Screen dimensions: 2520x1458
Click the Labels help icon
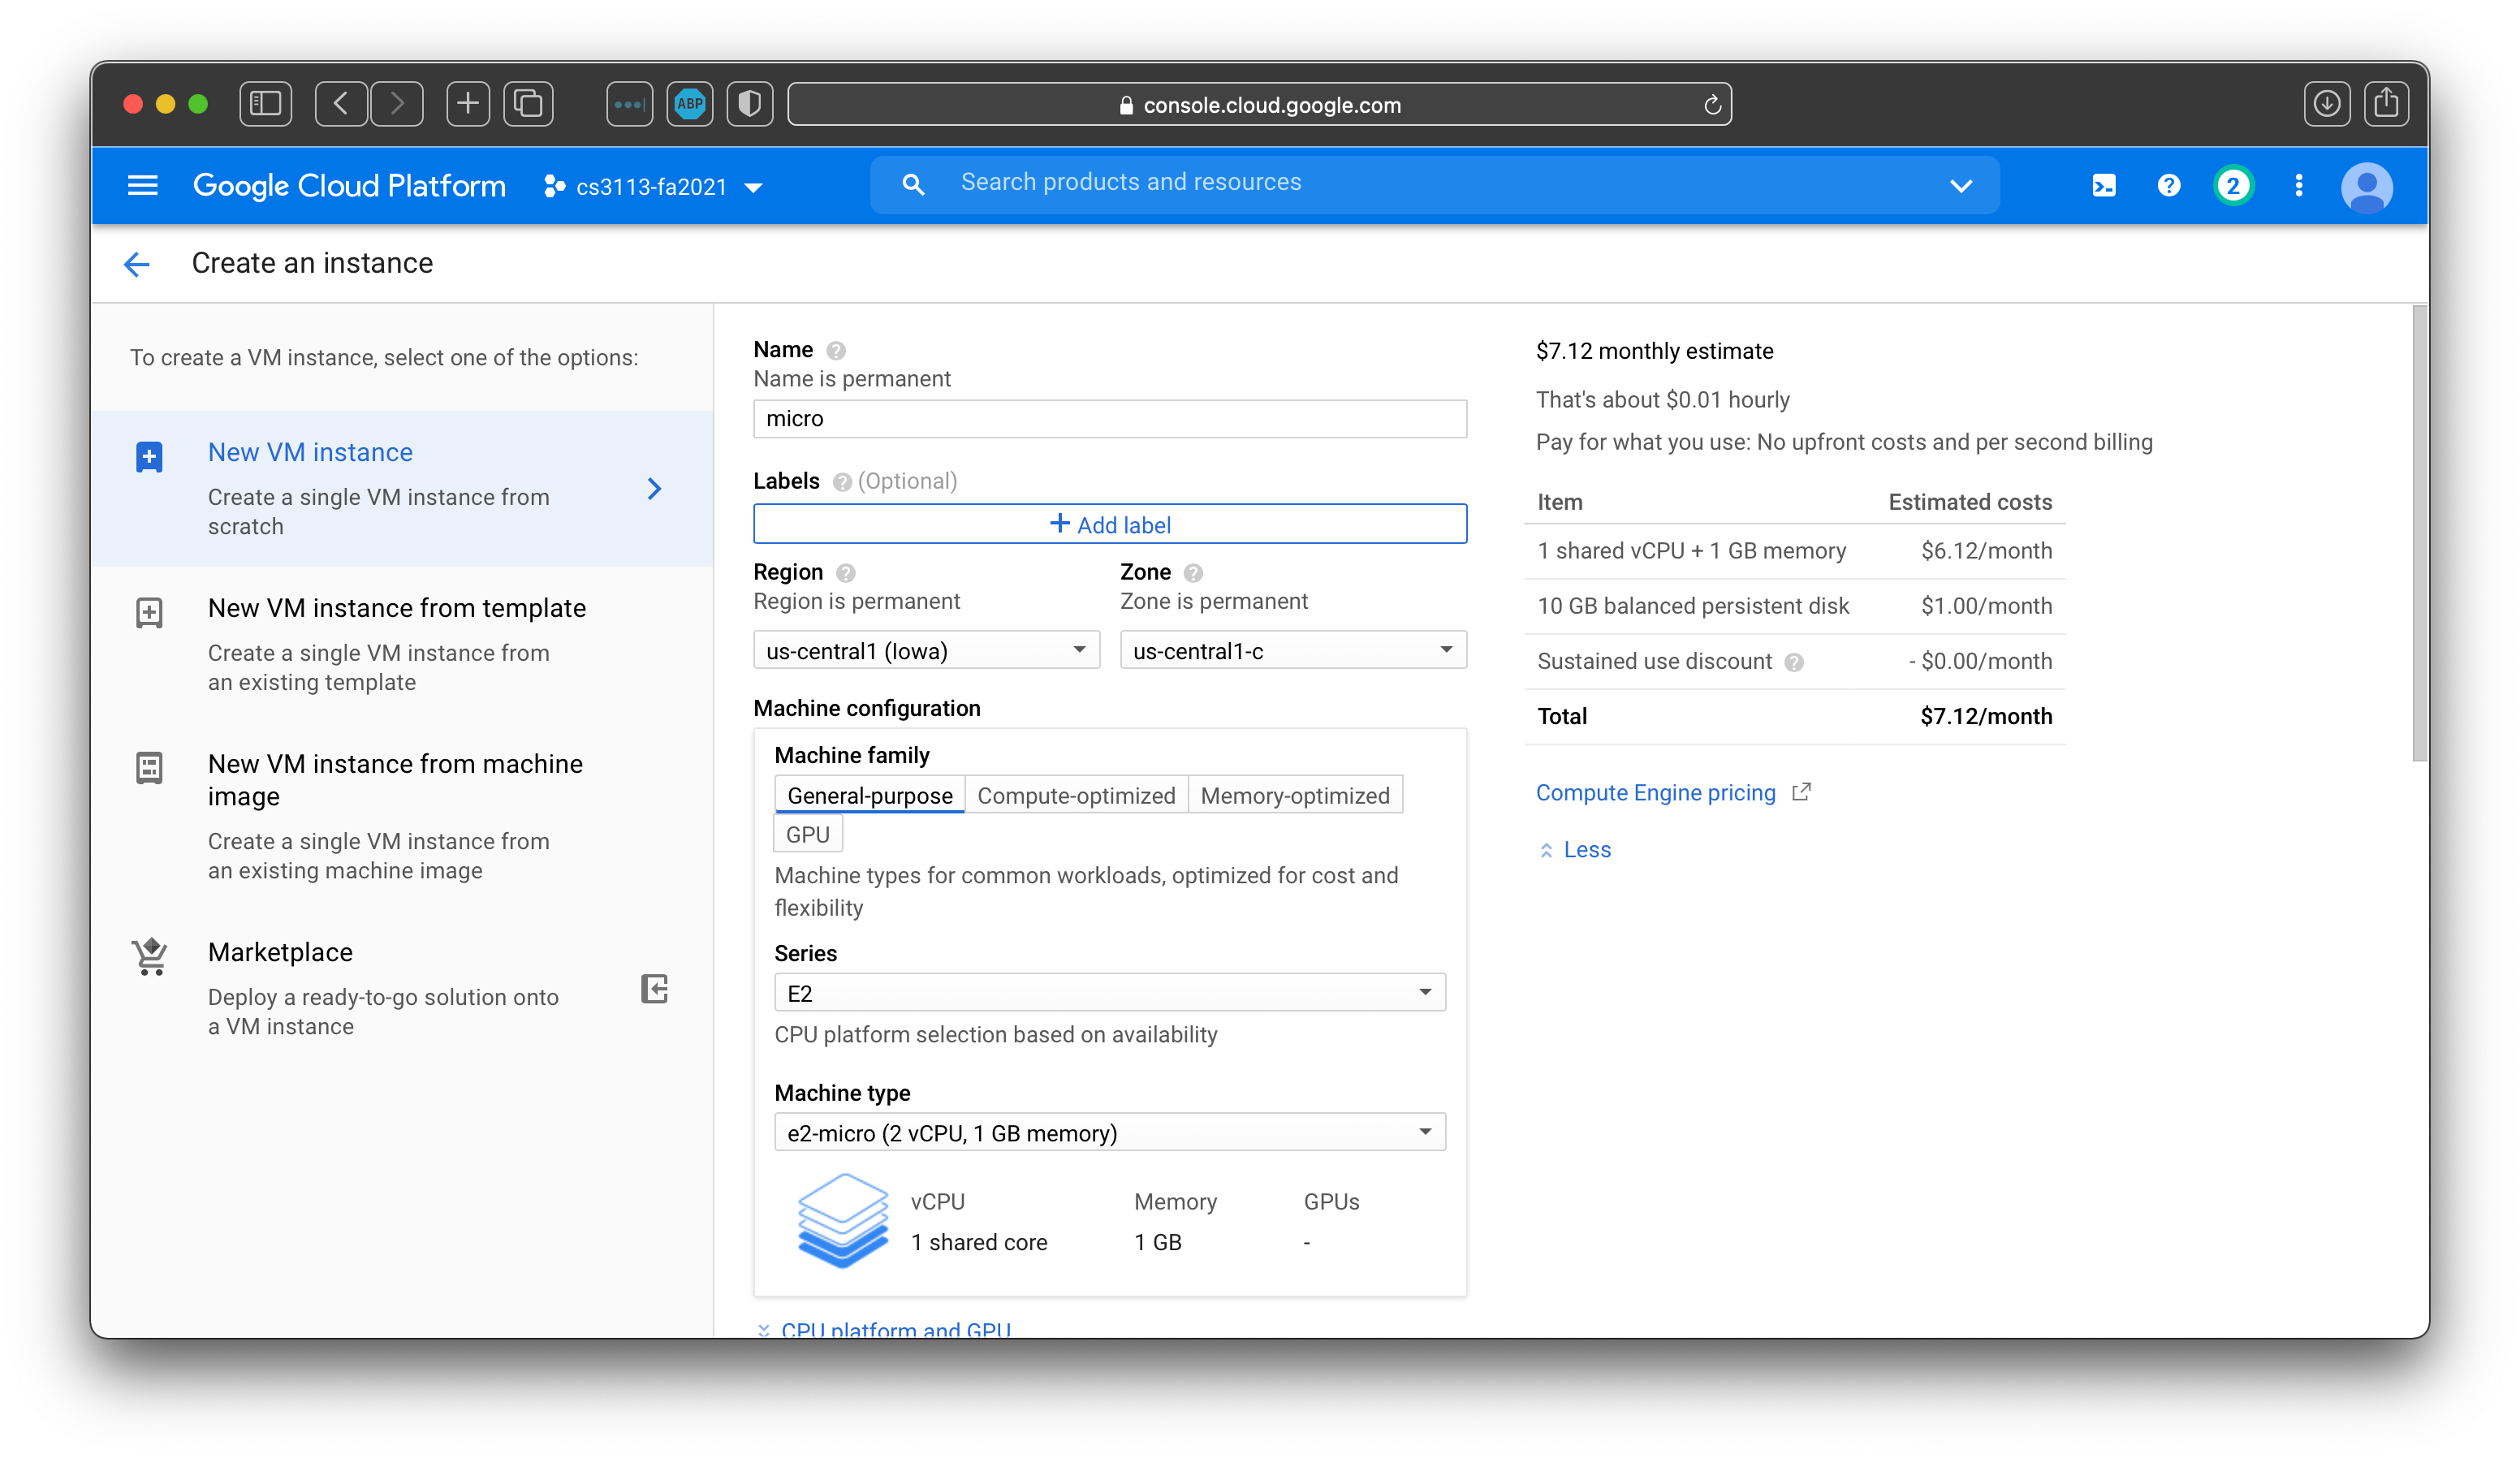(842, 483)
